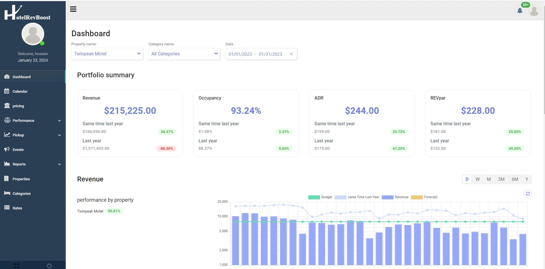Toggle Budget series in chart legend
The width and height of the screenshot is (545, 269).
(x=320, y=197)
